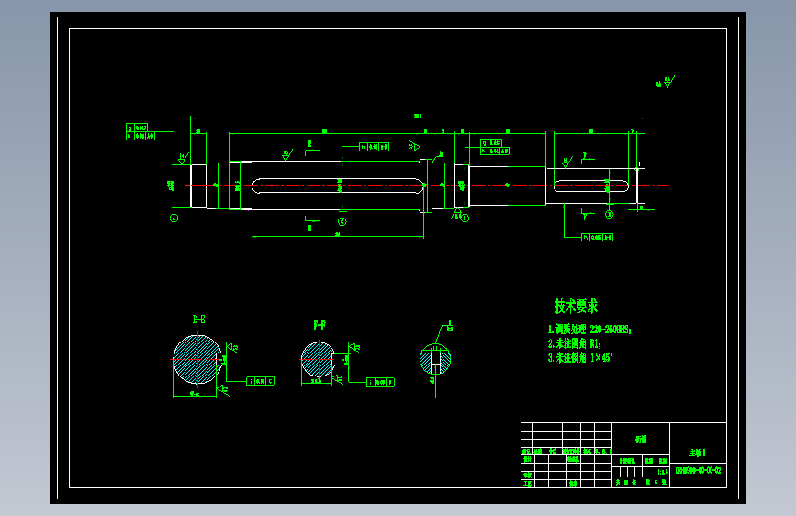Click the circled datum marker below the long keyway
This screenshot has height=516, width=796.
coord(342,221)
